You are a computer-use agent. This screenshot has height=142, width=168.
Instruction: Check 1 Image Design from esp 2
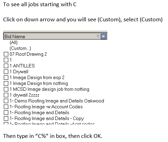[x=6, y=78]
